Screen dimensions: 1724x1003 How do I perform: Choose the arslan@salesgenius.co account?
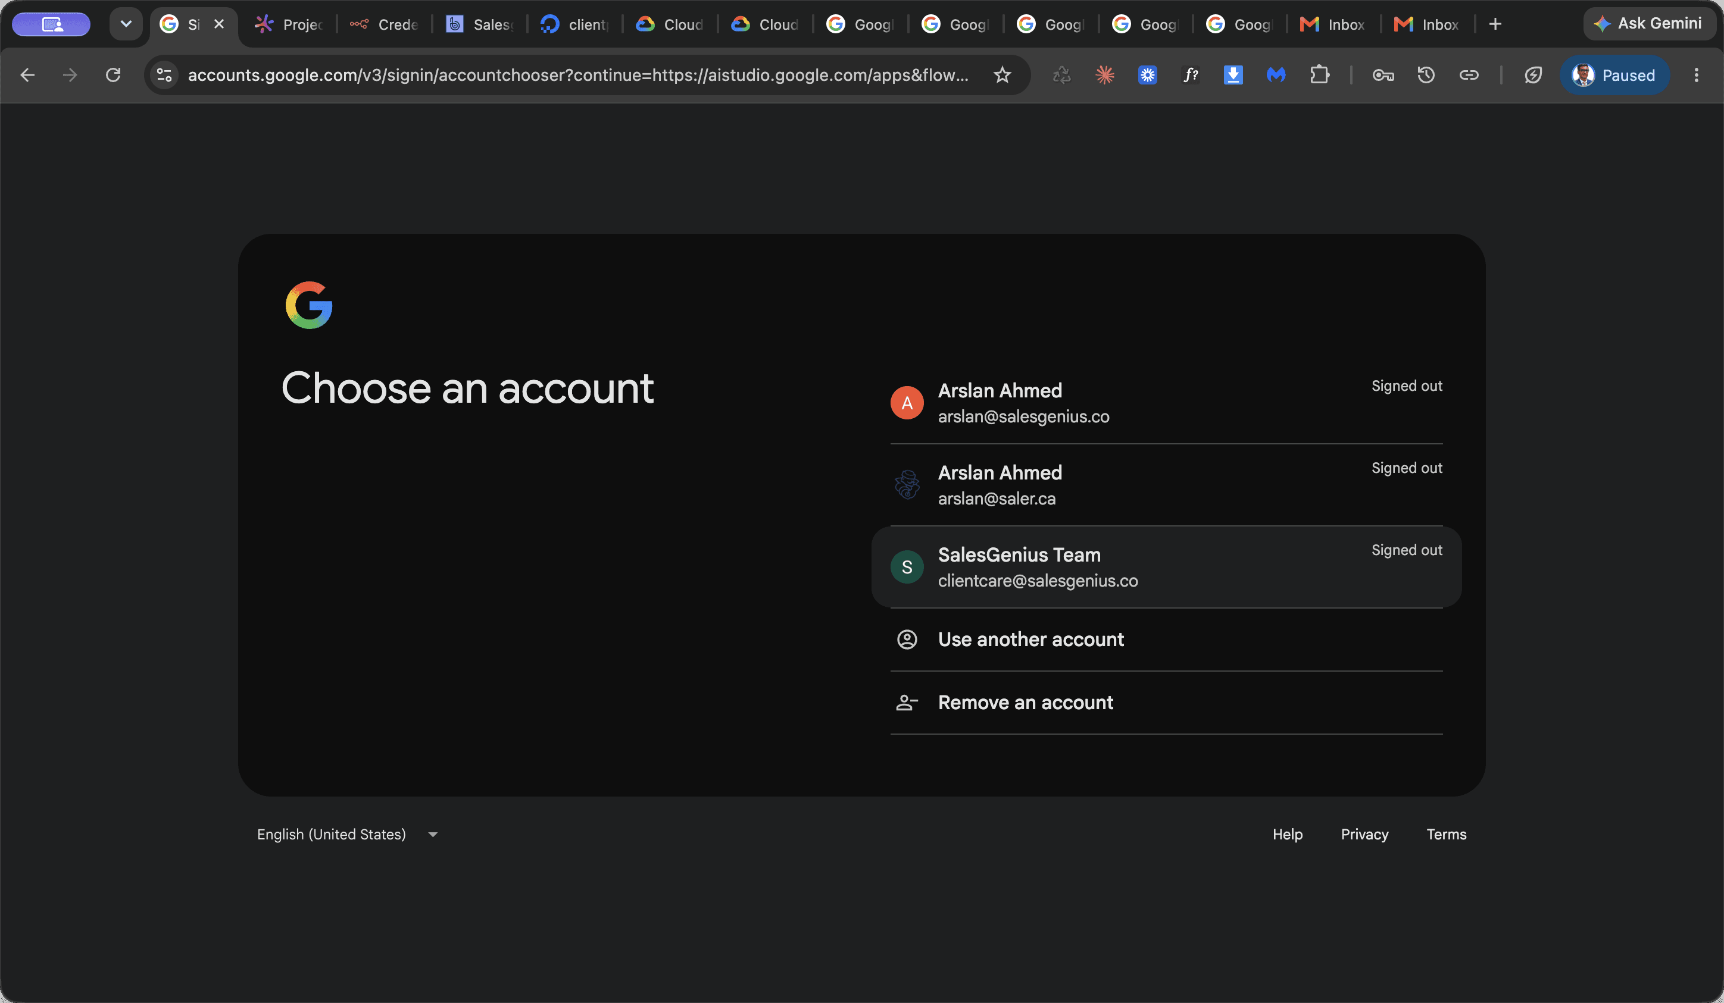1166,403
